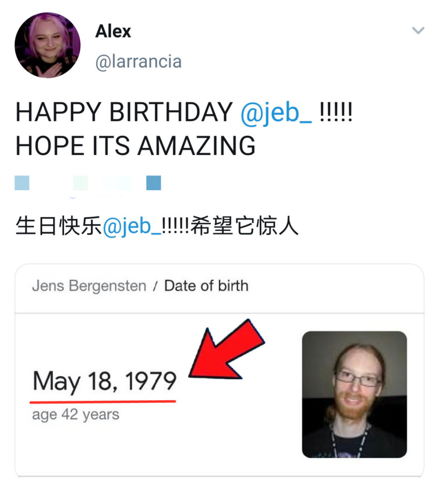Image resolution: width=439 pixels, height=478 pixels.
Task: Open @jeb_ mention in Chinese translation
Action: [x=132, y=226]
